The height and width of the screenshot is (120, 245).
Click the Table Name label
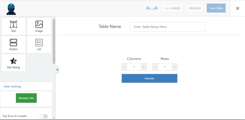point(110,26)
